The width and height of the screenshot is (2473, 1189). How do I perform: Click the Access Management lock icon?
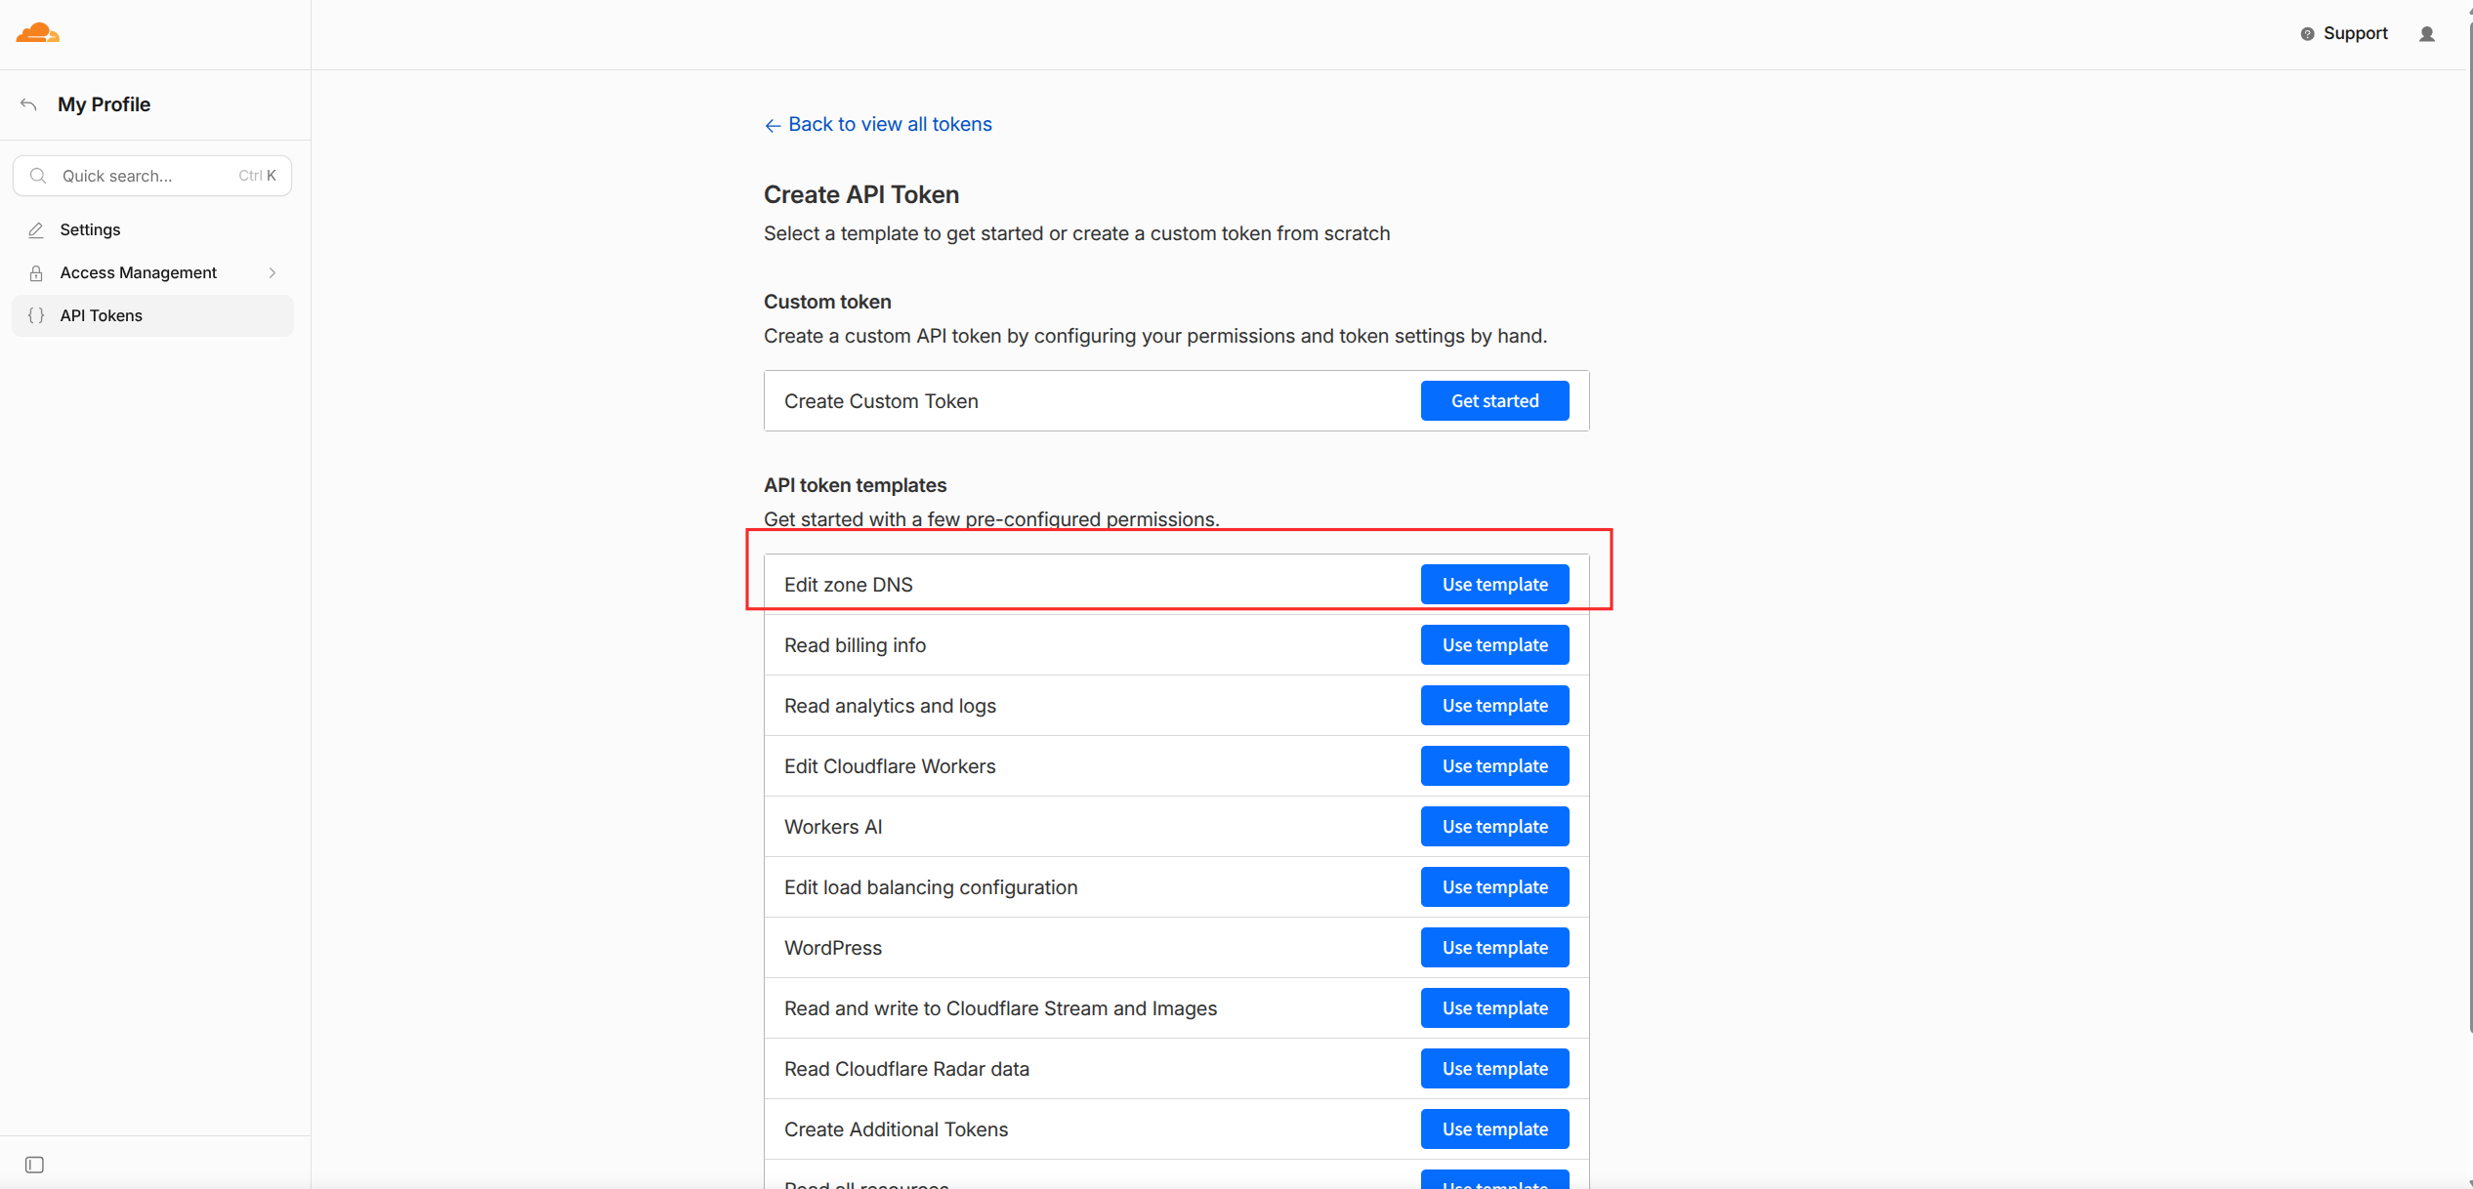coord(36,273)
